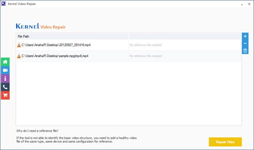Image resolution: width=254 pixels, height=150 pixels.
Task: Click the Repair Files button
Action: click(x=225, y=142)
